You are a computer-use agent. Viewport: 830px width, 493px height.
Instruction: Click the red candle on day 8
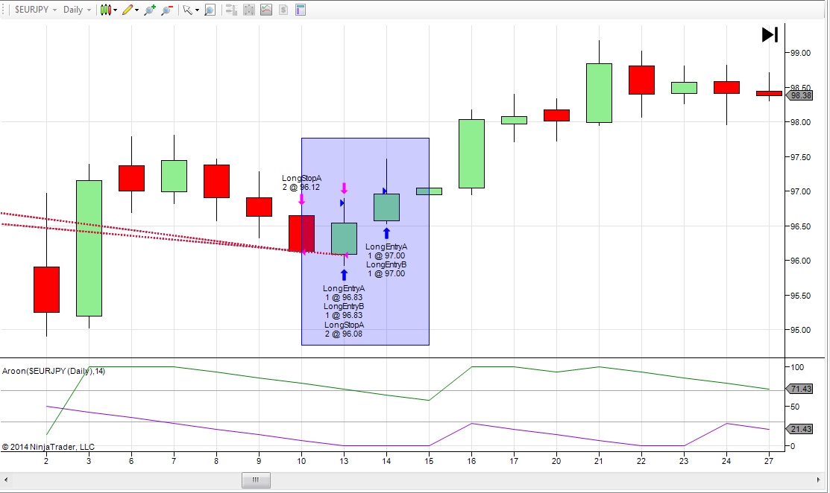216,181
